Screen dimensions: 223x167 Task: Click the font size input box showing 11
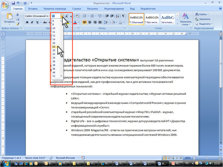point(56,16)
